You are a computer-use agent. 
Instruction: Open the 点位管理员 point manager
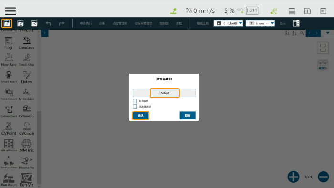120,23
